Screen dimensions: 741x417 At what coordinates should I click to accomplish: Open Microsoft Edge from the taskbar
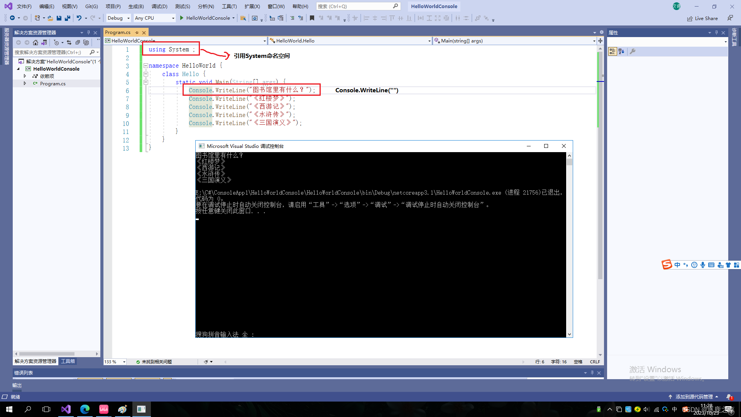[85, 409]
